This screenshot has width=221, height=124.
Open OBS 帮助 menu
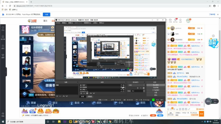point(102,23)
